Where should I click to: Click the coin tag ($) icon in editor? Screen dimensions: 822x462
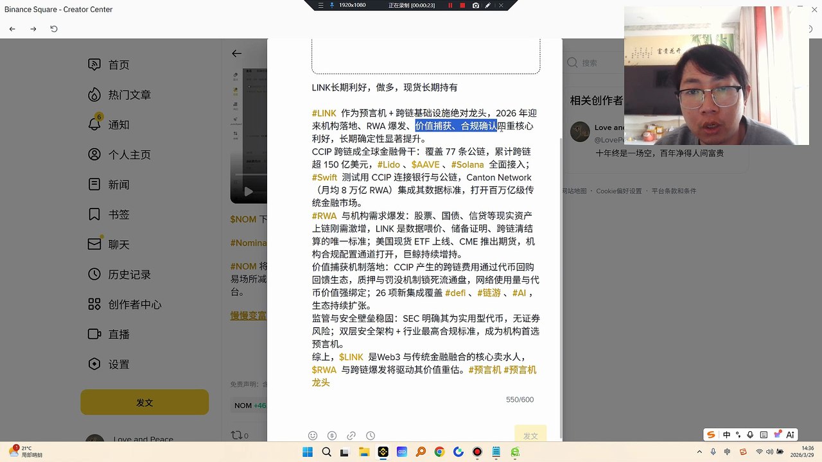point(332,436)
